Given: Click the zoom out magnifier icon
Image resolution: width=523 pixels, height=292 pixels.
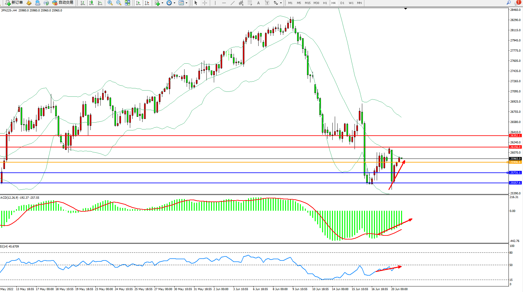Looking at the screenshot, I should coord(118,3).
